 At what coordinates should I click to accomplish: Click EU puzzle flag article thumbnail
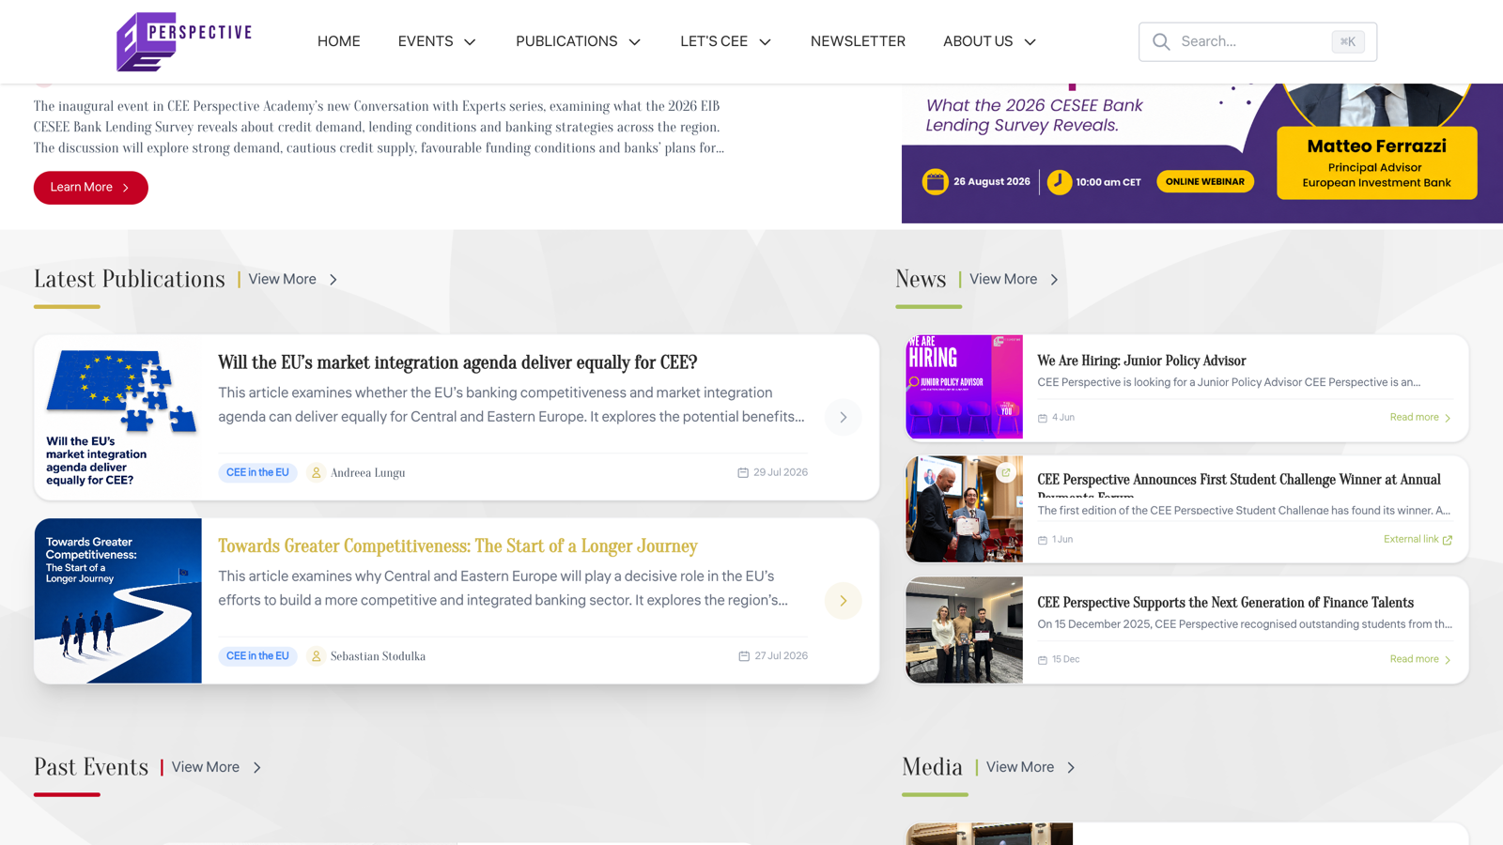tap(118, 418)
